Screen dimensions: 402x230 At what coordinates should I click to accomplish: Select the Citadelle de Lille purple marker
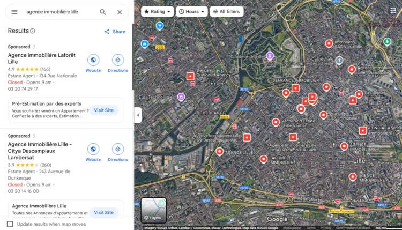coord(270,55)
